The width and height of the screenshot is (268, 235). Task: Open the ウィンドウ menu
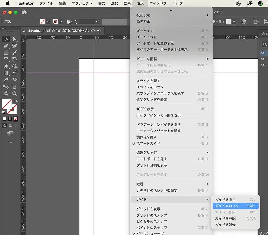pyautogui.click(x=158, y=3)
